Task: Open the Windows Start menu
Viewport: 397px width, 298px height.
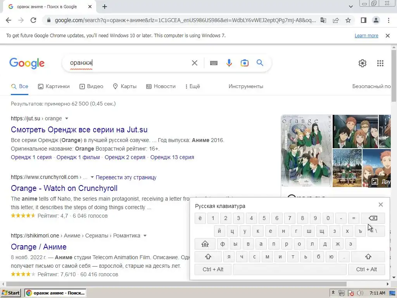Action: click(x=11, y=293)
